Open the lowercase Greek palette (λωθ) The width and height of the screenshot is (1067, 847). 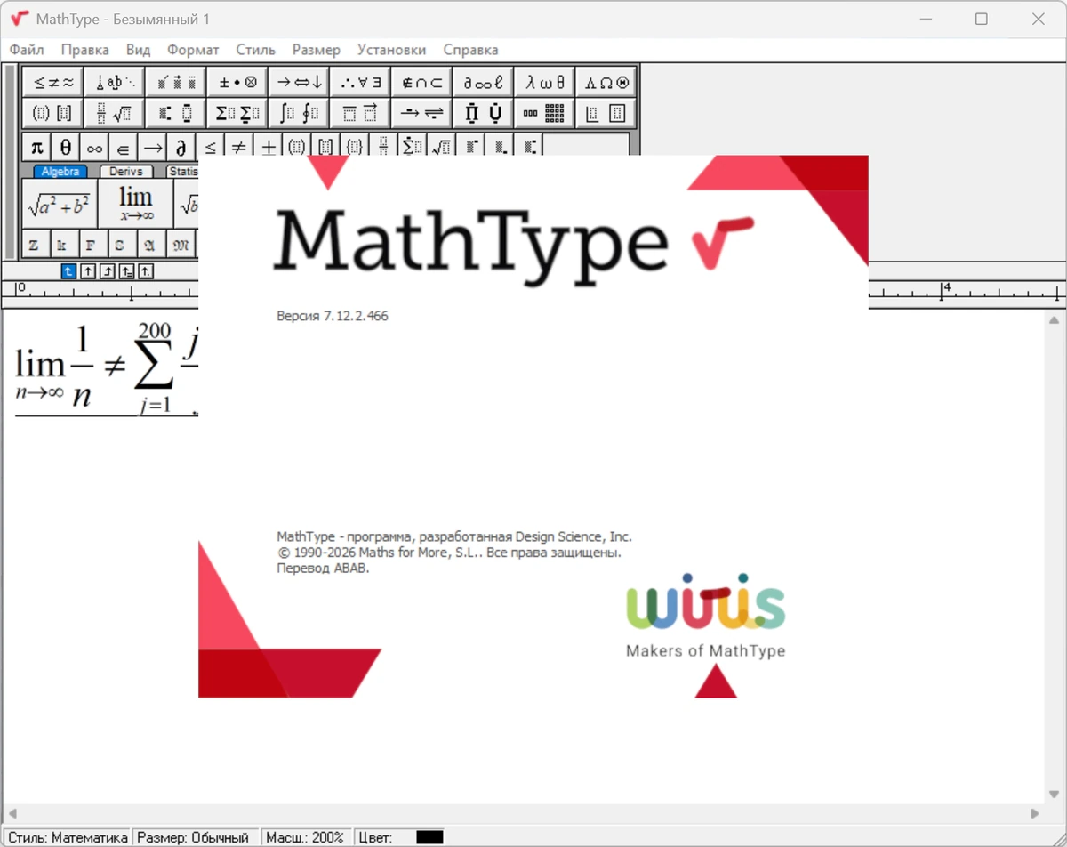[x=544, y=82]
